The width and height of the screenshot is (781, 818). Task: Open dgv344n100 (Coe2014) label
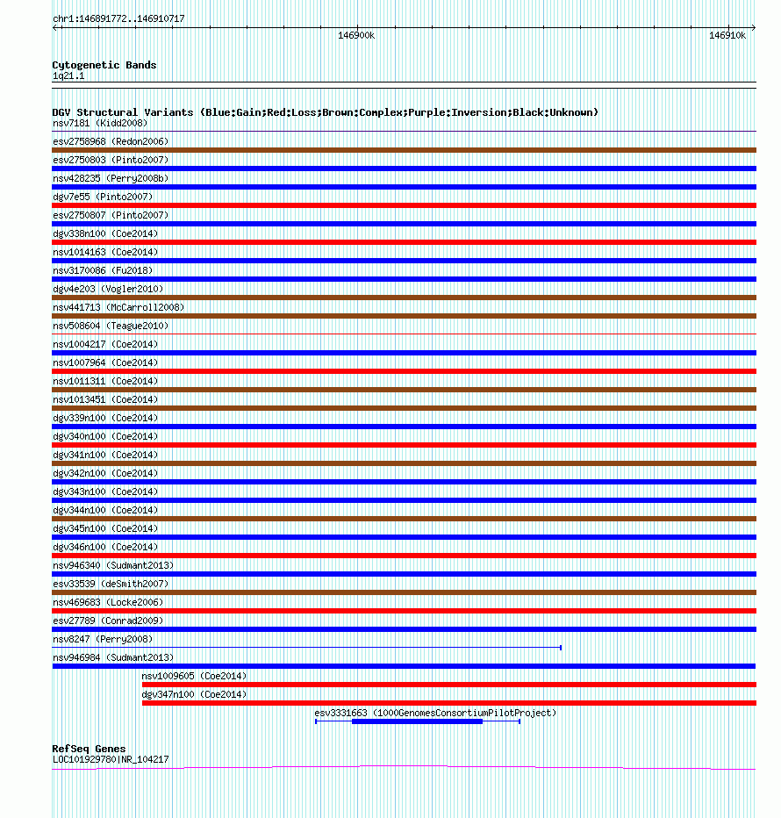105,510
